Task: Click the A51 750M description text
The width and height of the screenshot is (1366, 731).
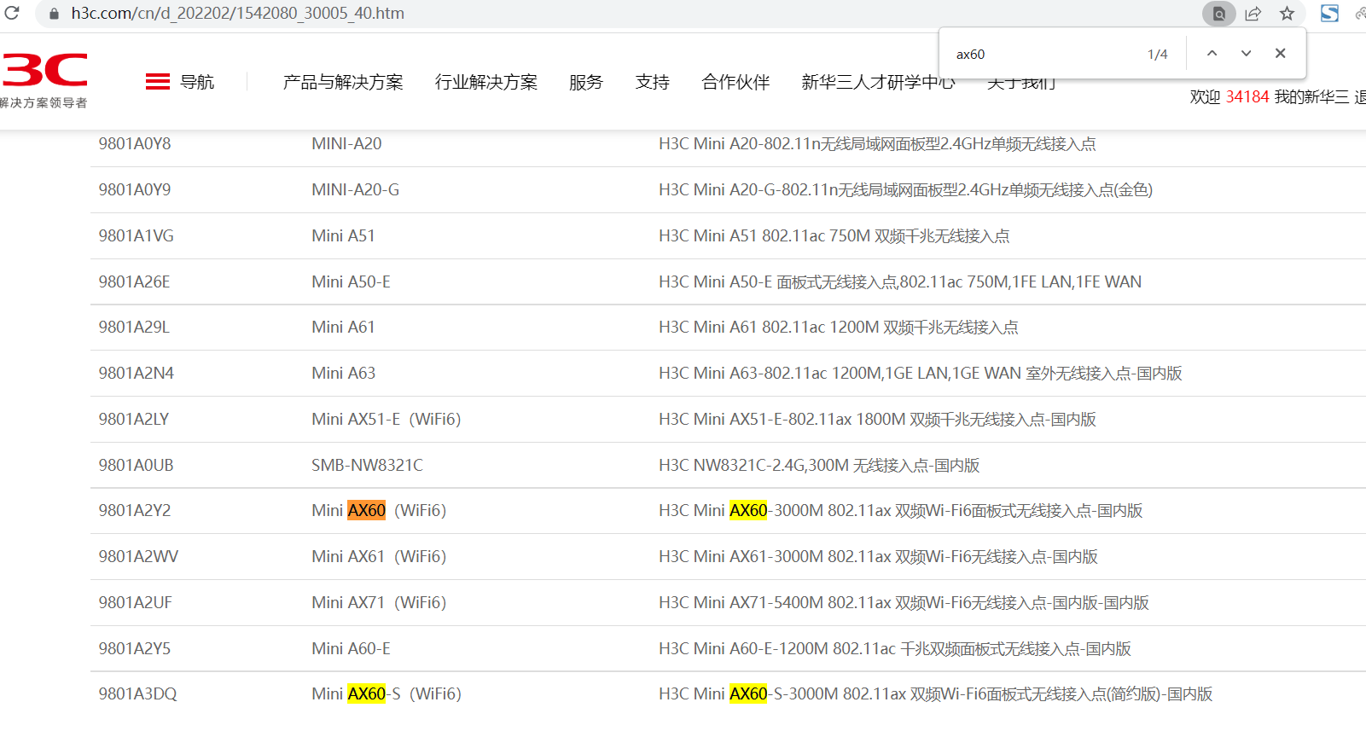Action: coord(834,236)
